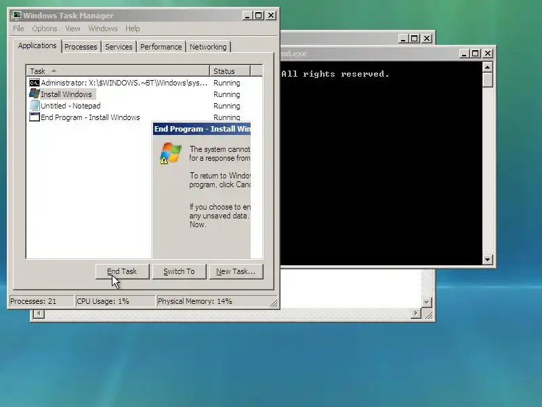This screenshot has width=542, height=407.
Task: Switch to the Processes tab
Action: click(81, 47)
